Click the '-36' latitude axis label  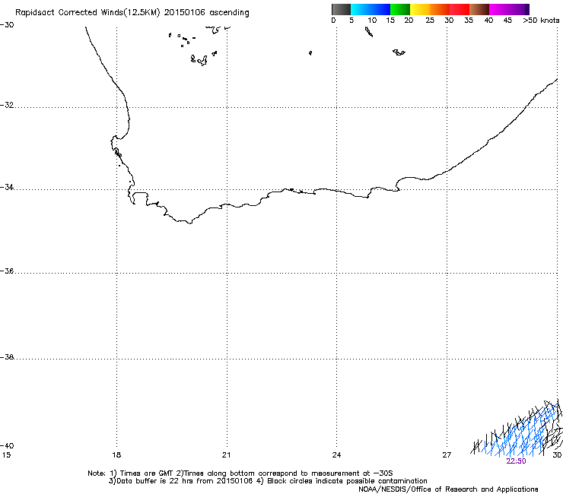coord(7,271)
